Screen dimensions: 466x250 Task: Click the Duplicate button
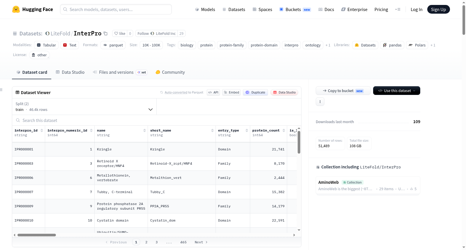pyautogui.click(x=255, y=92)
